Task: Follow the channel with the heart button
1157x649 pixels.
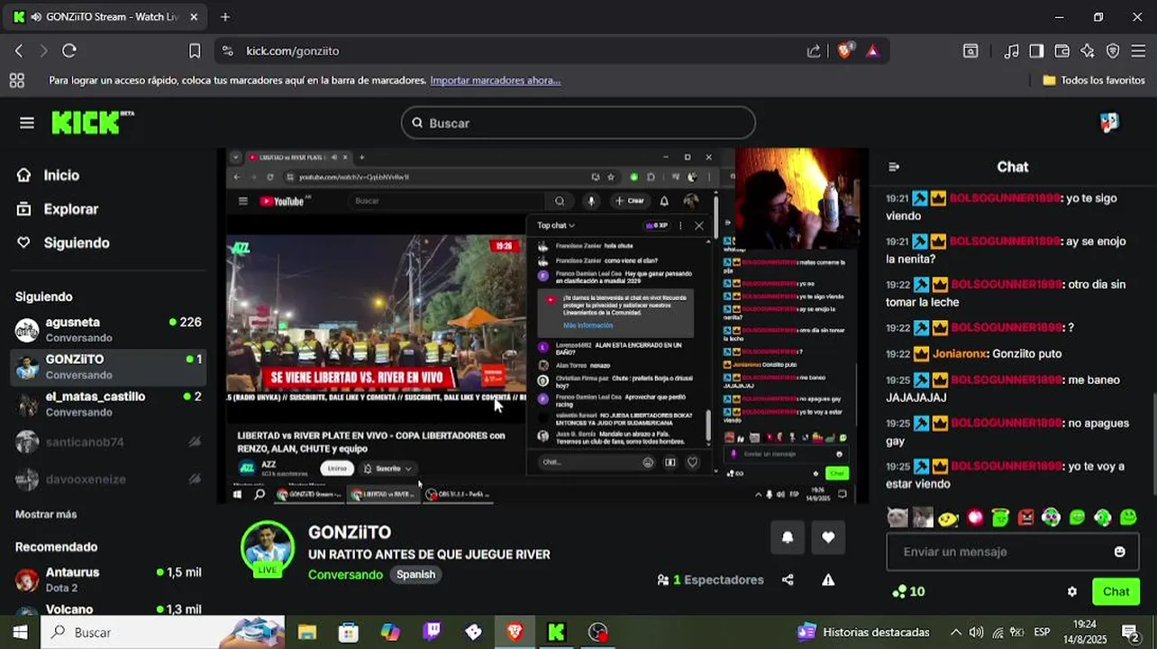Action: click(828, 537)
